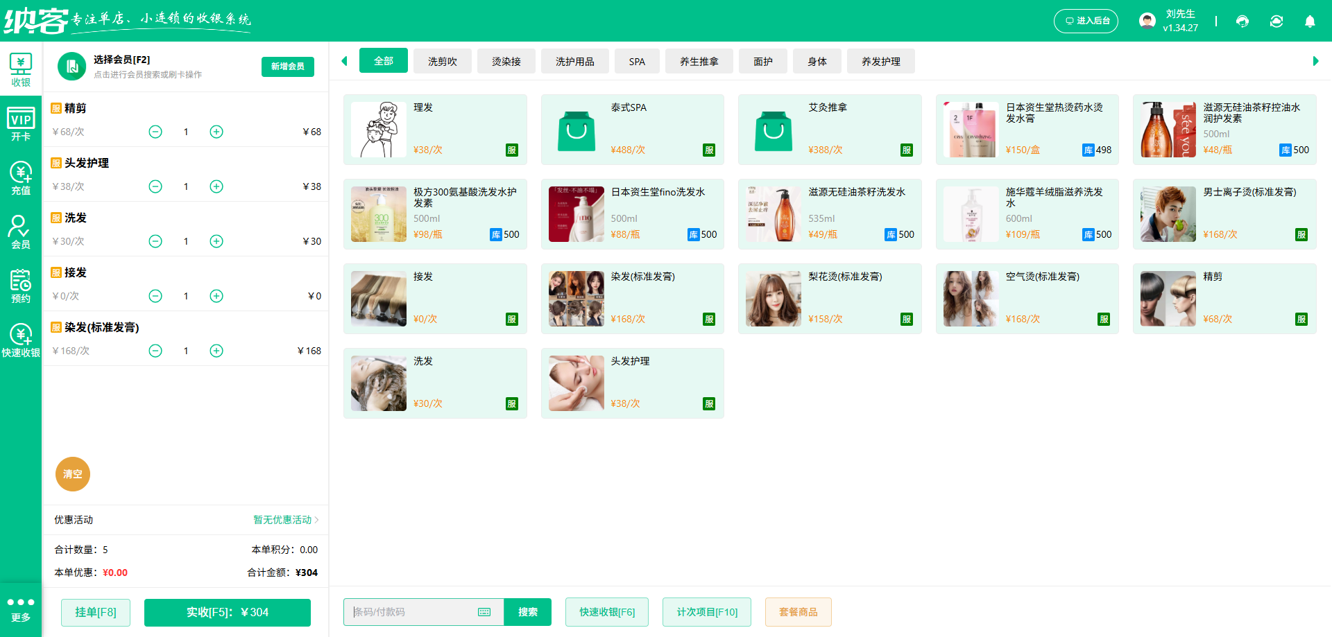This screenshot has height=637, width=1332.
Task: Select the 收银 cashier icon in sidebar
Action: 21,68
